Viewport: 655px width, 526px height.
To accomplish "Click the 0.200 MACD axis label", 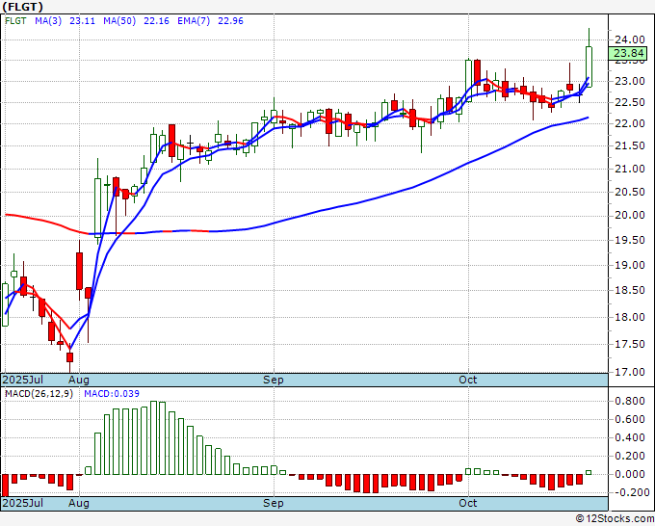I will coord(630,456).
